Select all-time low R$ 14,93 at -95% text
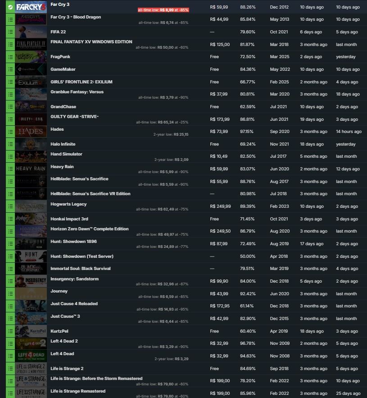 coord(163,309)
